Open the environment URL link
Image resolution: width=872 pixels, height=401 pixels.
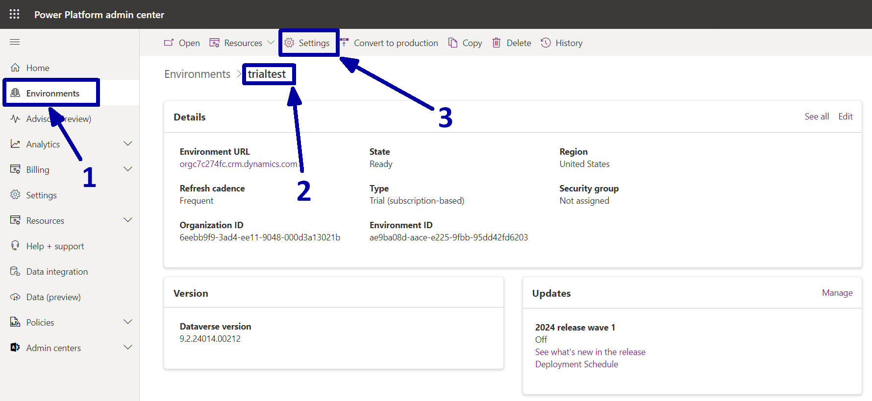[x=239, y=164]
